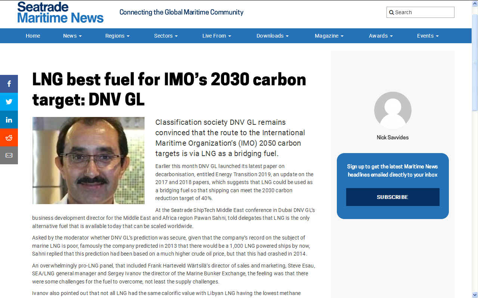
Task: Open the Home menu item
Action: 33,36
